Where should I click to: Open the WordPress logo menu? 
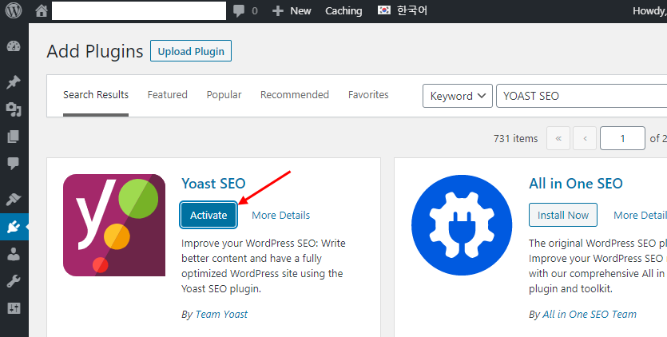(14, 10)
